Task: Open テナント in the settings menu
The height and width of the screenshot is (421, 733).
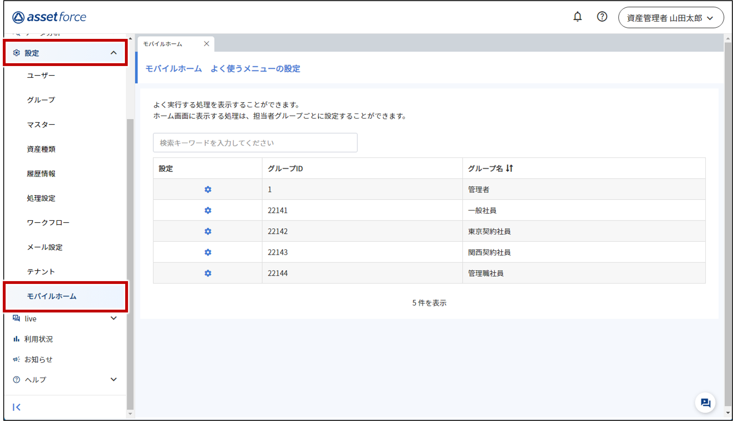Action: pyautogui.click(x=41, y=272)
